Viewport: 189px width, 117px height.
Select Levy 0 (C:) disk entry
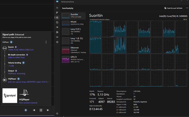coord(73,31)
